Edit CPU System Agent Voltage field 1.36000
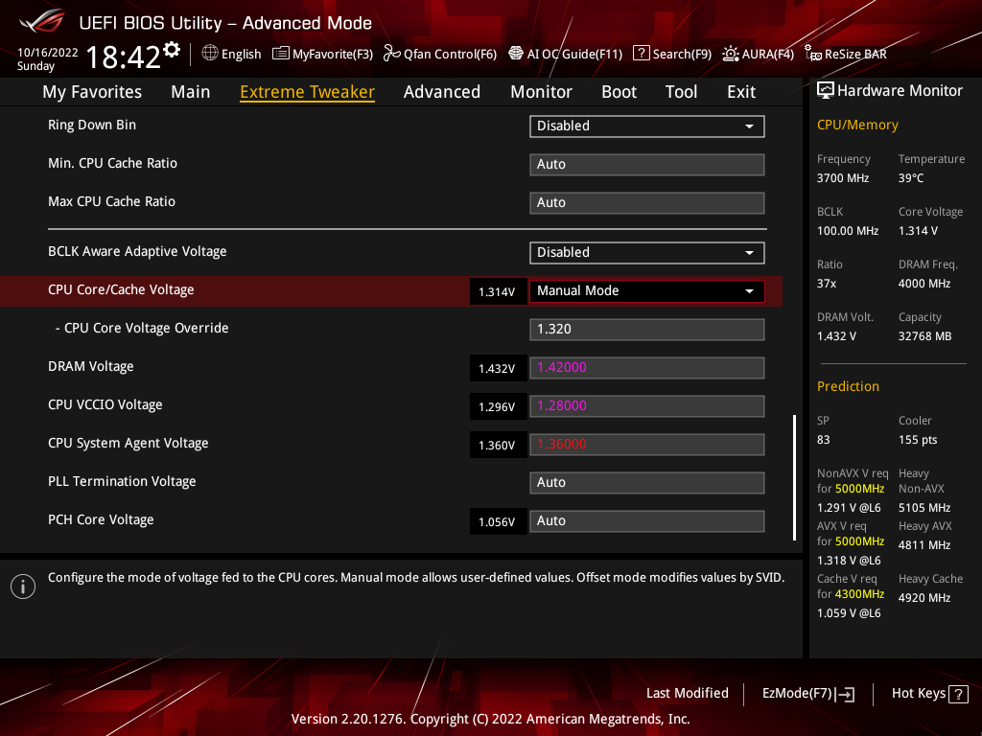The height and width of the screenshot is (736, 982). click(647, 445)
